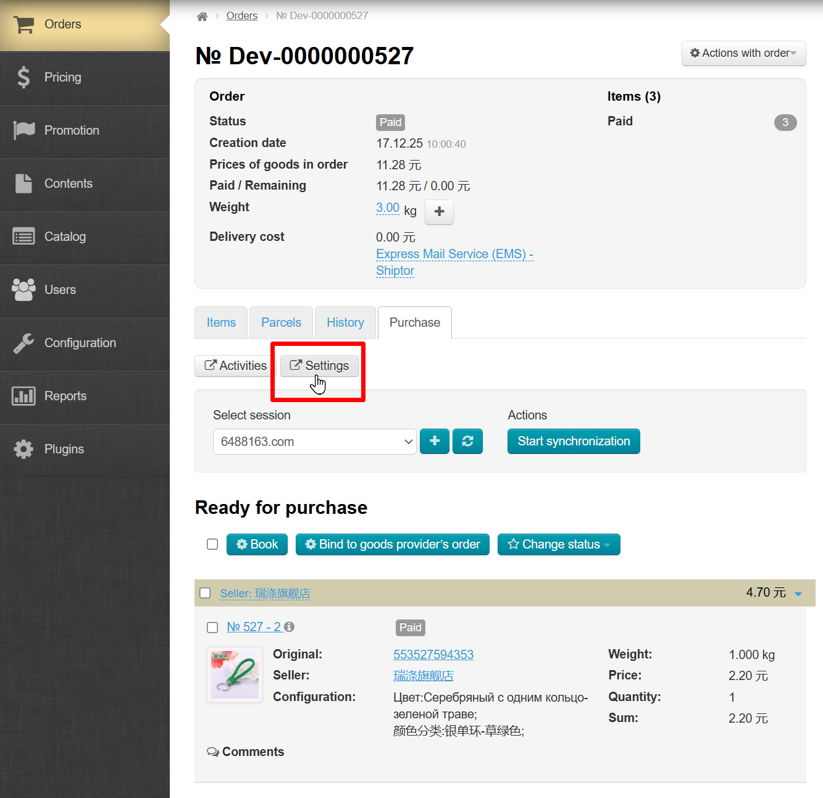This screenshot has height=798, width=823.
Task: Click the plus button next to weight
Action: point(439,212)
